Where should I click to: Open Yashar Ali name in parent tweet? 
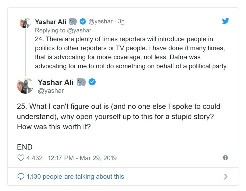click(50, 22)
